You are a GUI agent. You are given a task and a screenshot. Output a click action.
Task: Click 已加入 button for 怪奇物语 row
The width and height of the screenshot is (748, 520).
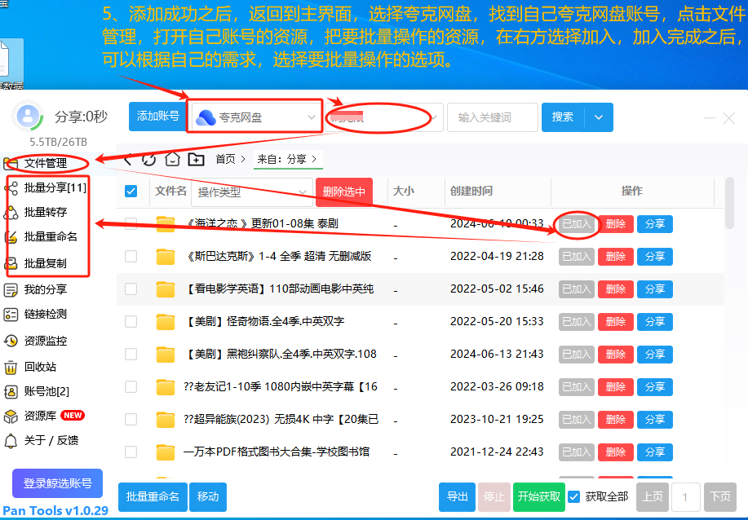click(x=576, y=322)
